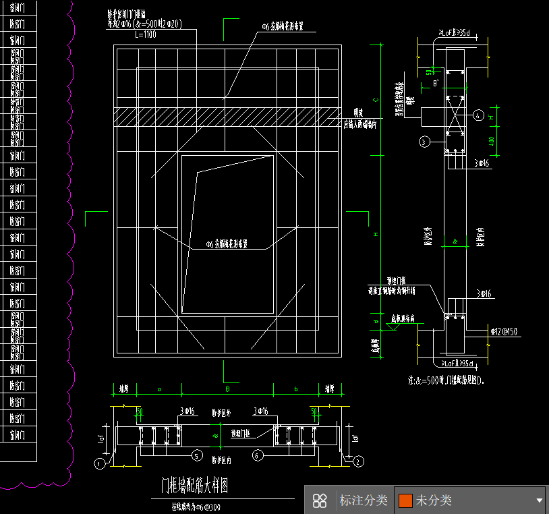Select the drawing title 门框墙配筋大样图
This screenshot has width=549, height=514.
[195, 486]
